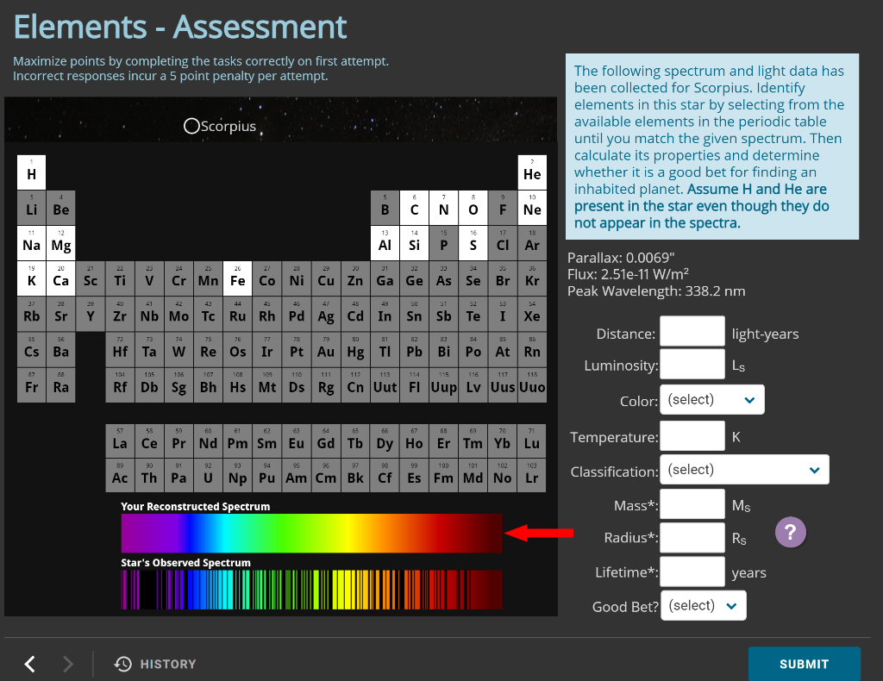The width and height of the screenshot is (883, 681).
Task: Click the SUBMIT button
Action: (804, 664)
